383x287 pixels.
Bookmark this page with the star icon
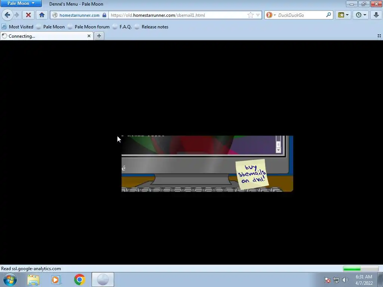click(x=250, y=15)
